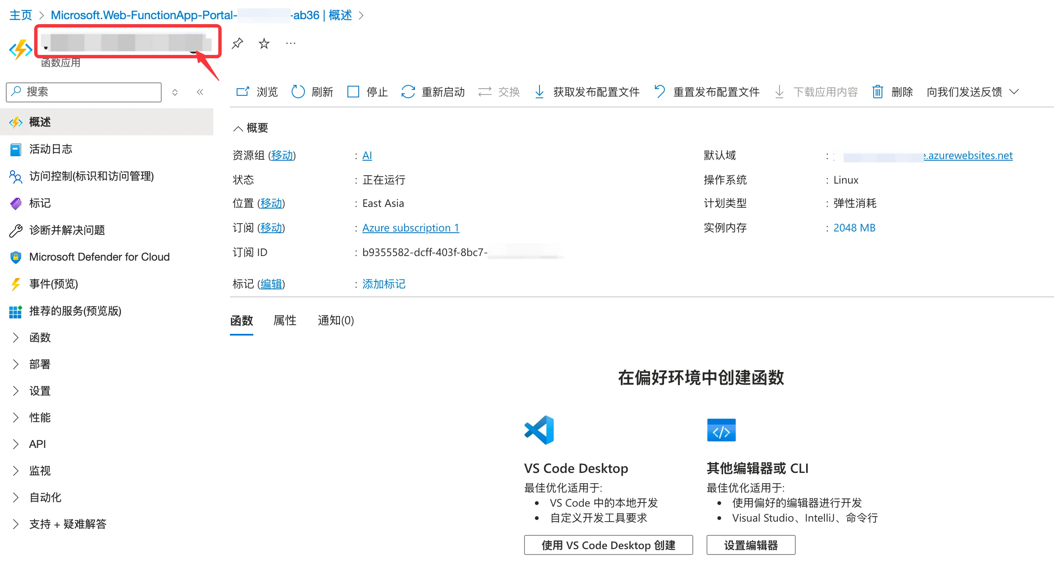Viewport: 1054px width, 567px height.
Task: Switch to the 通知(0) tab
Action: (x=336, y=321)
